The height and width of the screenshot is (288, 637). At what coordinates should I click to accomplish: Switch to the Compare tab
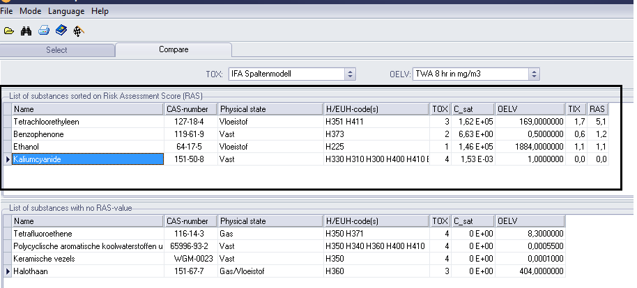click(x=174, y=50)
